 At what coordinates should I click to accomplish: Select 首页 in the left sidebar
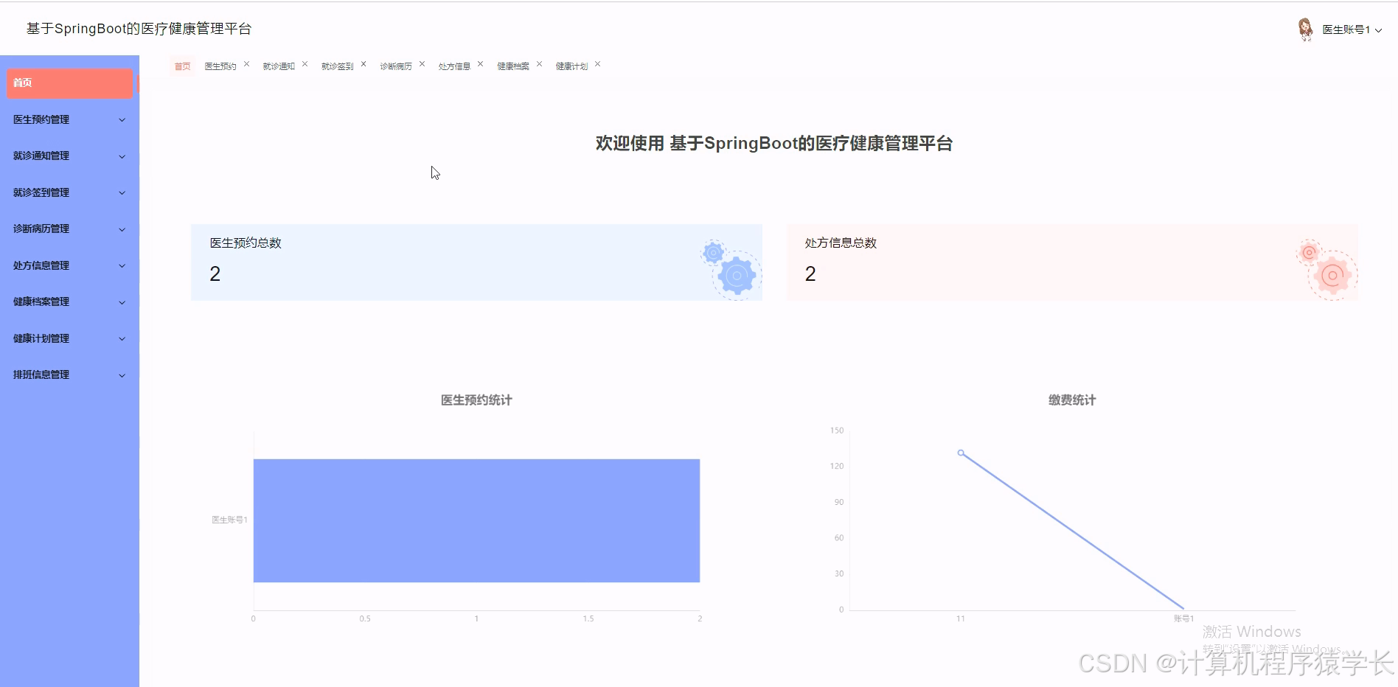69,83
